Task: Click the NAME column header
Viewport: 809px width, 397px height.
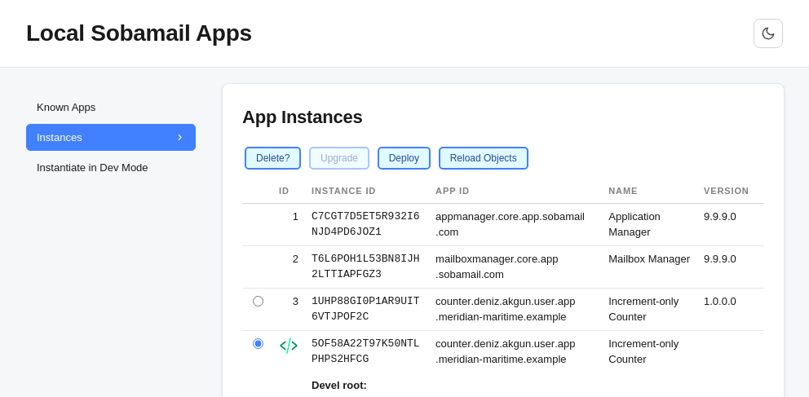Action: [x=623, y=191]
